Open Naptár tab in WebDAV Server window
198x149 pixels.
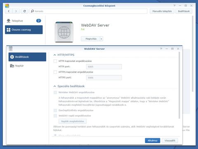(x=27, y=66)
